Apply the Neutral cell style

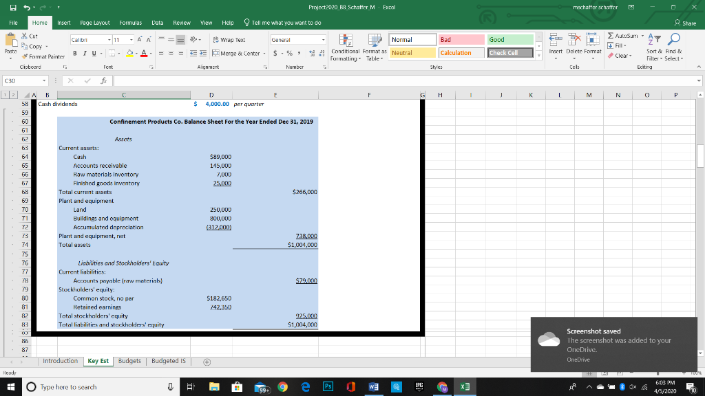412,53
